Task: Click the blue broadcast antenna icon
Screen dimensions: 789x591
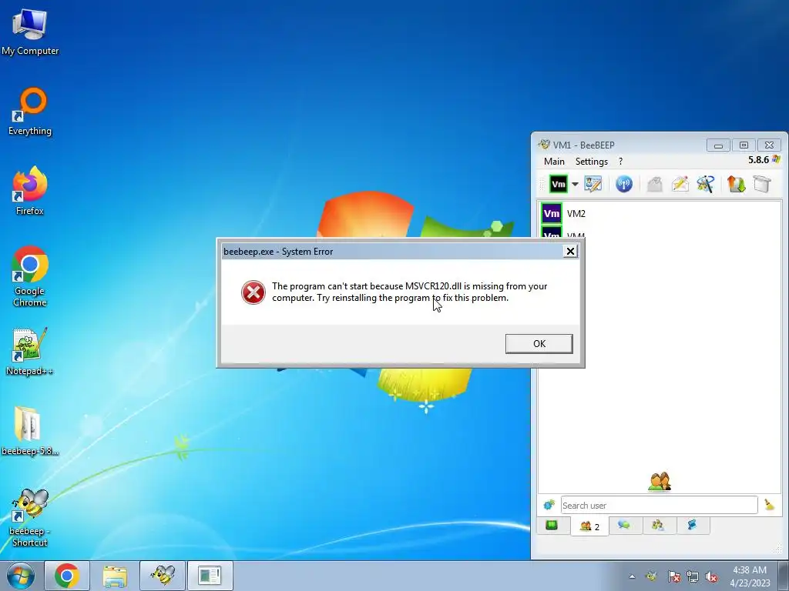Action: (x=624, y=184)
